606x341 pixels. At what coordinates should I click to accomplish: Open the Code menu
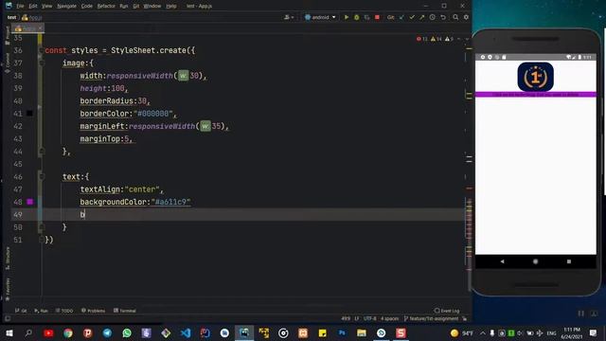tap(87, 7)
